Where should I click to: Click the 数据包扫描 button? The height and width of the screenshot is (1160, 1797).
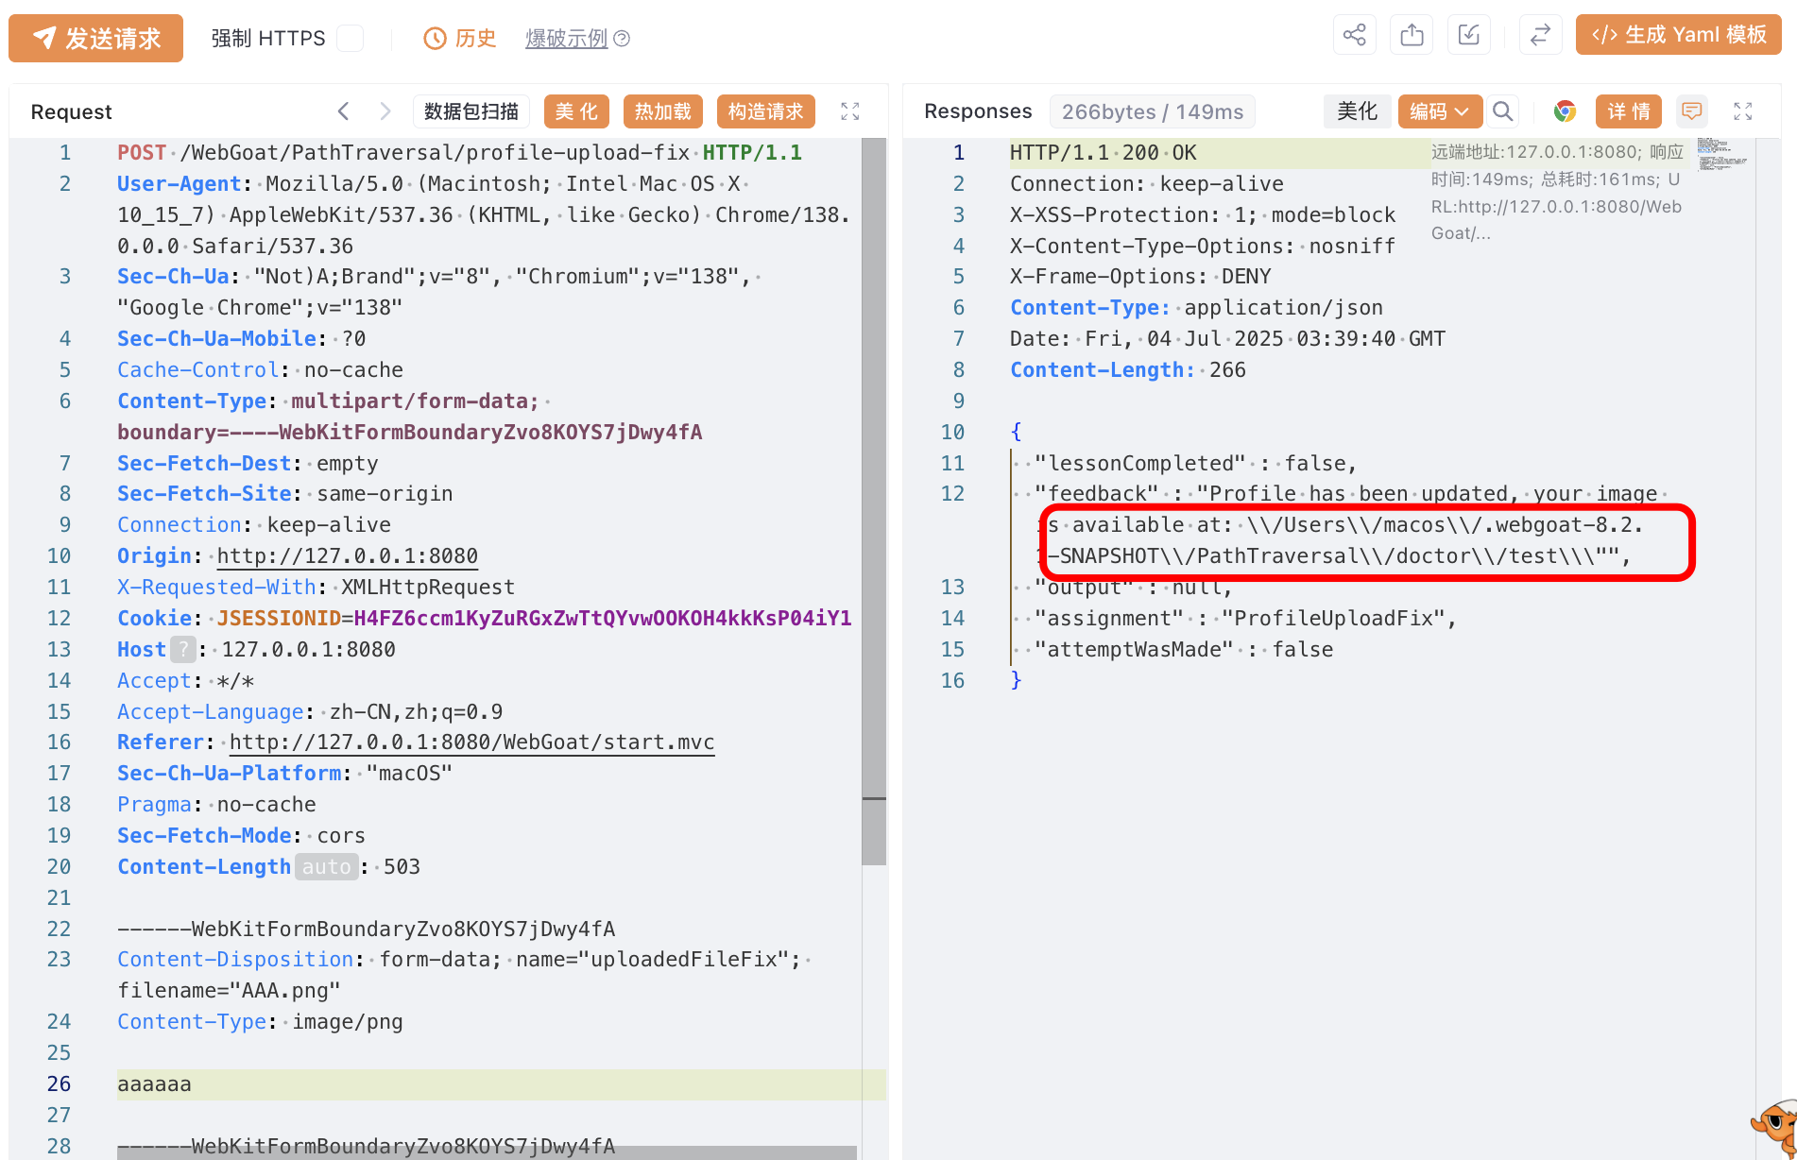click(x=471, y=111)
